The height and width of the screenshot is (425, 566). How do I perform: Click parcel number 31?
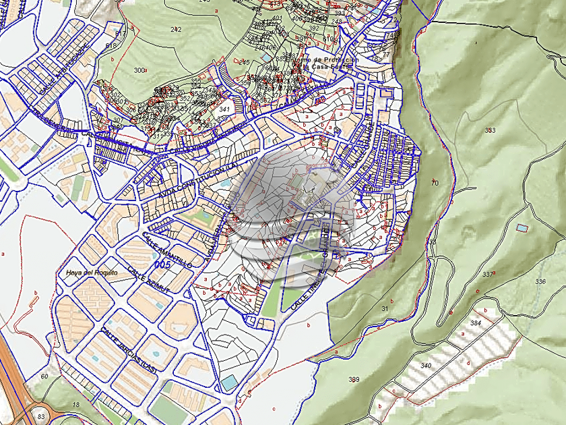[385, 309]
